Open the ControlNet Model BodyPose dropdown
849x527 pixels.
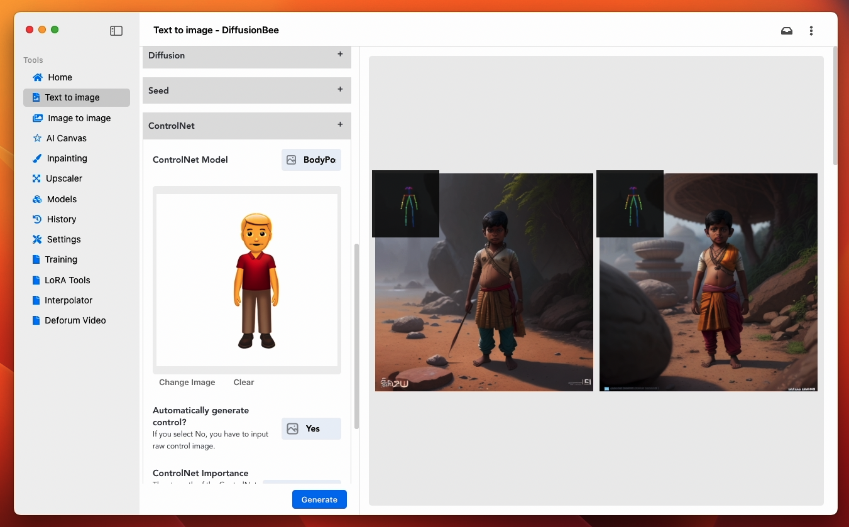click(x=311, y=160)
